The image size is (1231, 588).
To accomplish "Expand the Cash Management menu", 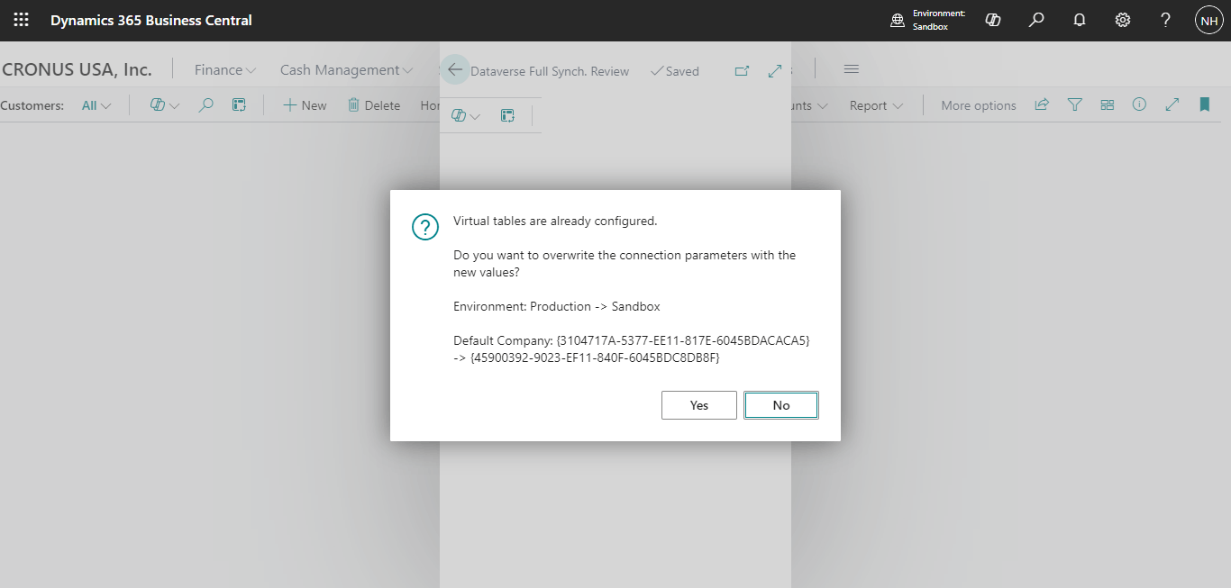I will point(347,70).
